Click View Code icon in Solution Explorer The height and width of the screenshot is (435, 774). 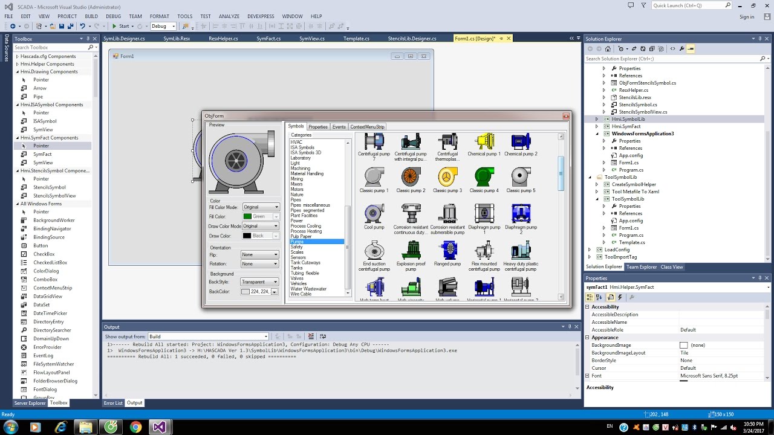(672, 49)
